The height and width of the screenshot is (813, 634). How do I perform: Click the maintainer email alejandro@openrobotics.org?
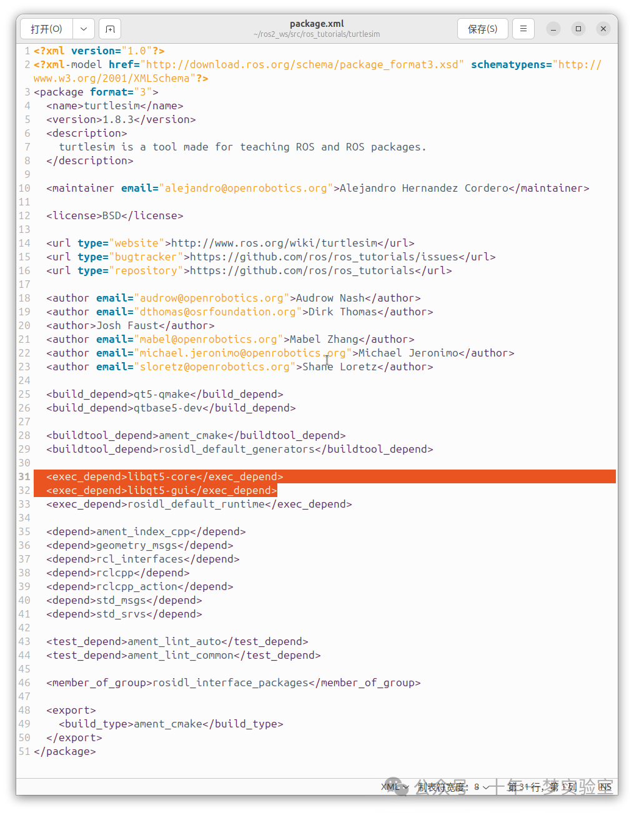click(246, 188)
